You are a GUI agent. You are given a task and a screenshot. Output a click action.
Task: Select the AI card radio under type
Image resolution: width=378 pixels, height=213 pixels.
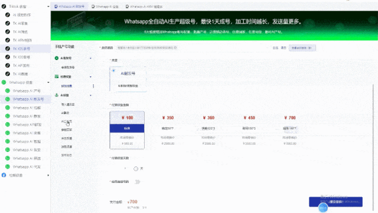point(113,71)
